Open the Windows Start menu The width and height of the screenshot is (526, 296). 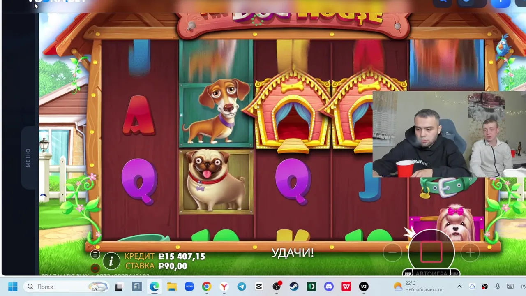13,287
